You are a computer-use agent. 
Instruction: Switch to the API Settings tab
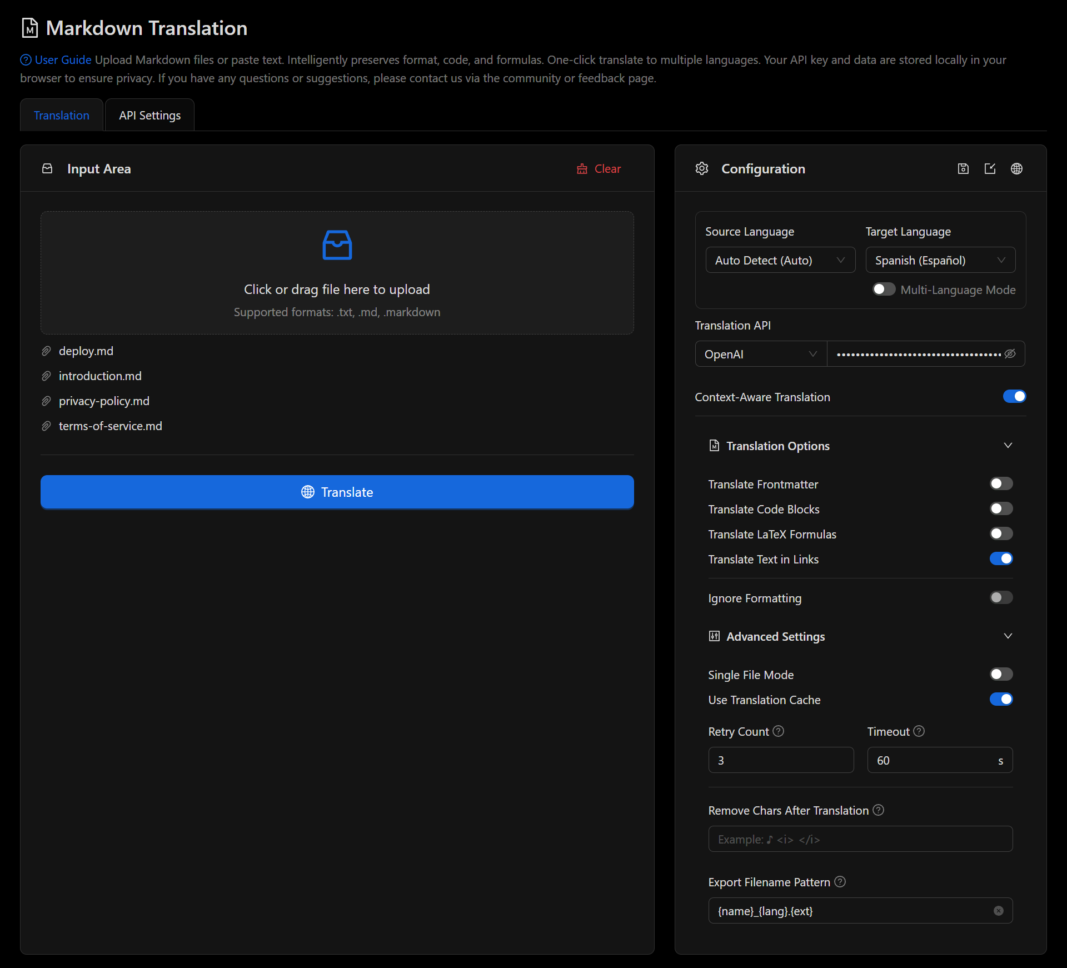(149, 116)
